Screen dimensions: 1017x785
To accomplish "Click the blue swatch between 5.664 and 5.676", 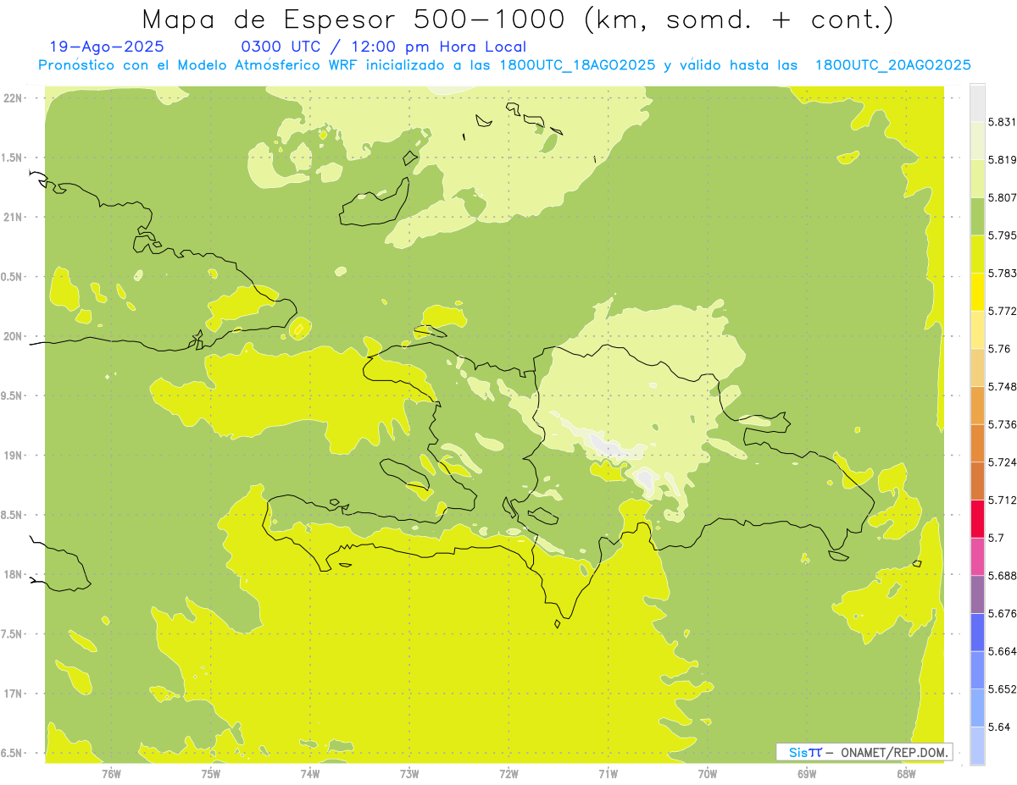I will click(x=977, y=633).
